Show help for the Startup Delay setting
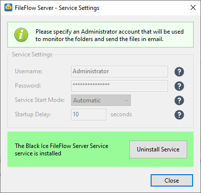This screenshot has width=201, height=193. pos(179,115)
